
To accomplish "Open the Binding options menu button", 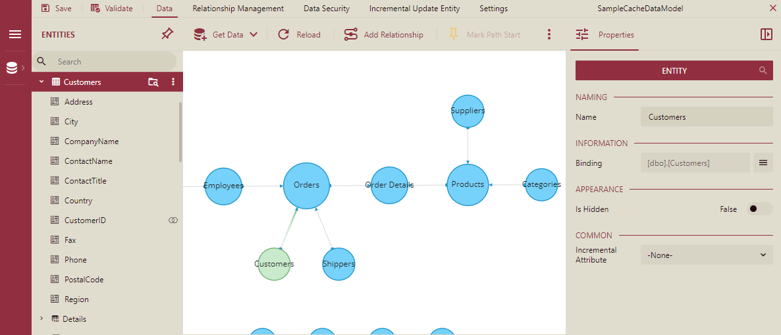I will [x=763, y=163].
